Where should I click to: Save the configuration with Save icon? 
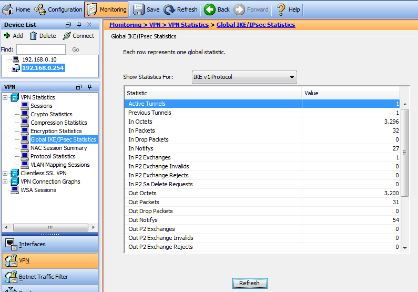146,9
